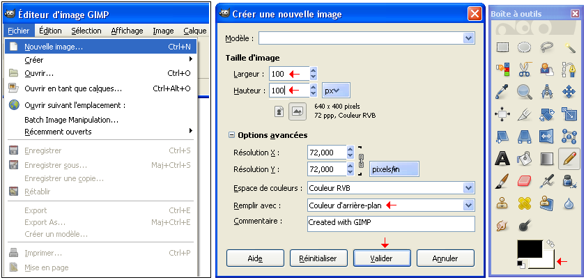Open the Fichier menu
The width and height of the screenshot is (586, 280).
pos(19,31)
